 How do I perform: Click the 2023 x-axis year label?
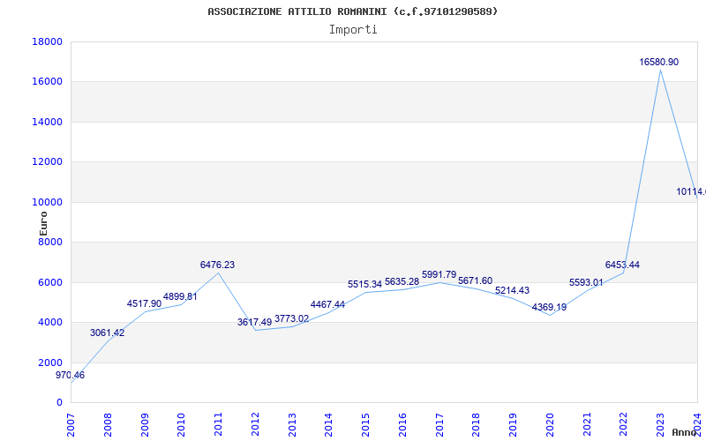660,425
